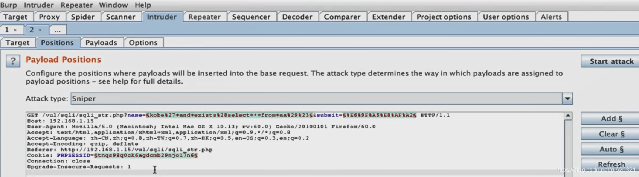Click the '...' new attack tab
The width and height of the screenshot is (639, 177).
pos(58,30)
